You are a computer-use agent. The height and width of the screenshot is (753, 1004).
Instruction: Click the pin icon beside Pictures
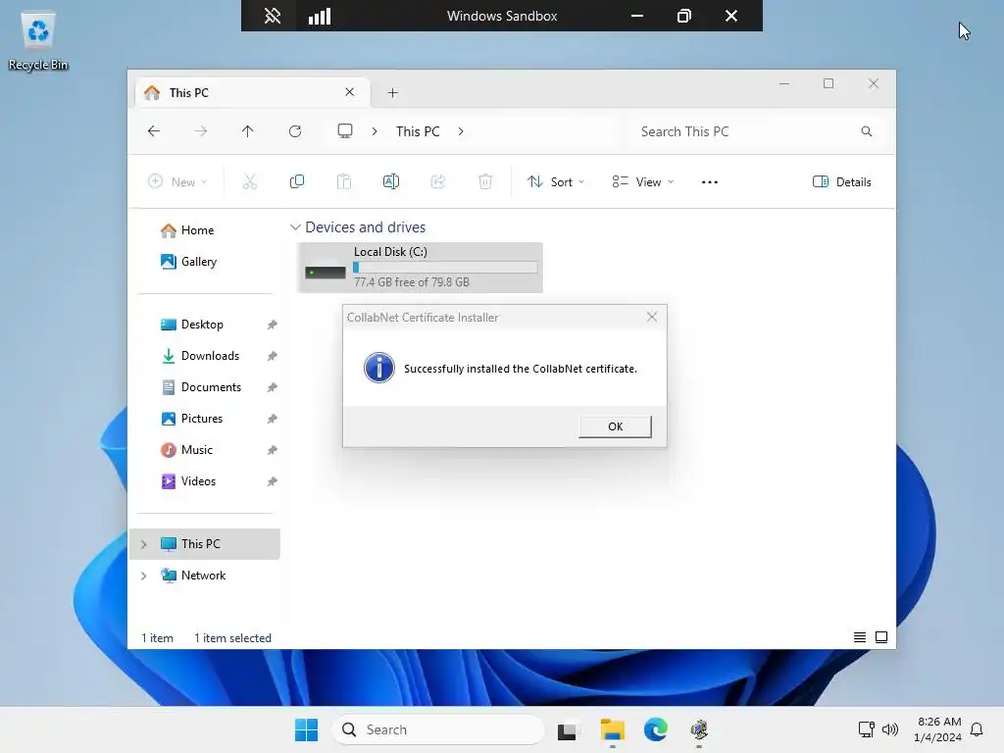coord(273,419)
